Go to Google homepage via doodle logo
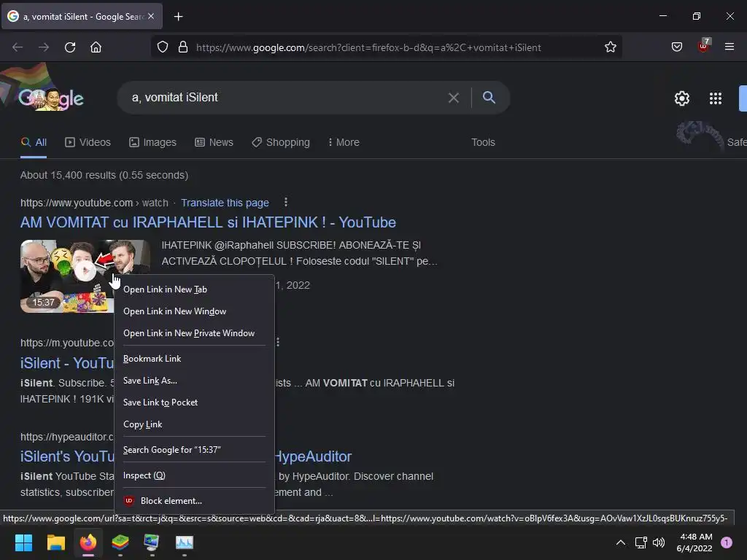The image size is (747, 560). pos(52,98)
